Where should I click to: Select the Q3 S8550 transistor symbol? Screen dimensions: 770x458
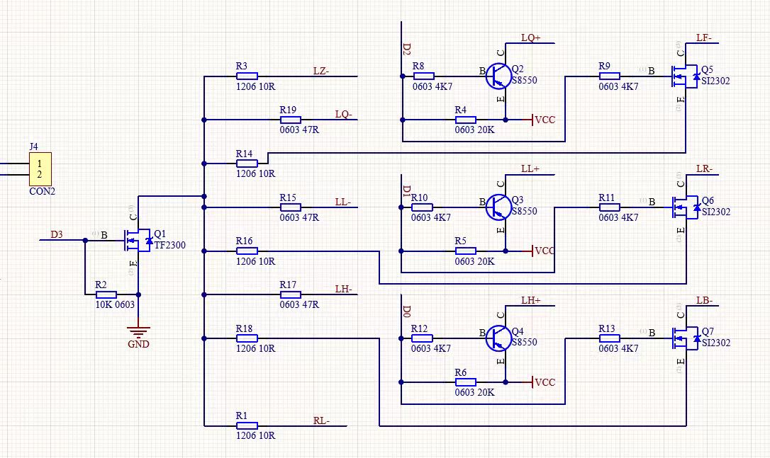pos(499,207)
